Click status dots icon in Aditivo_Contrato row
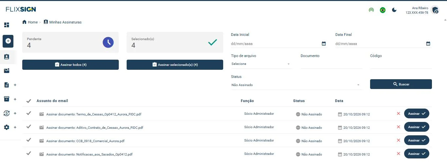Screen dimensions: 447x163 tap(298, 128)
